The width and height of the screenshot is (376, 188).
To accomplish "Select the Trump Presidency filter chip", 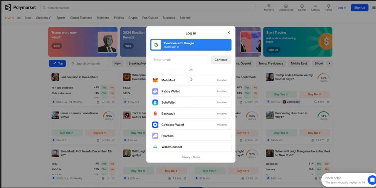I will point(271,63).
